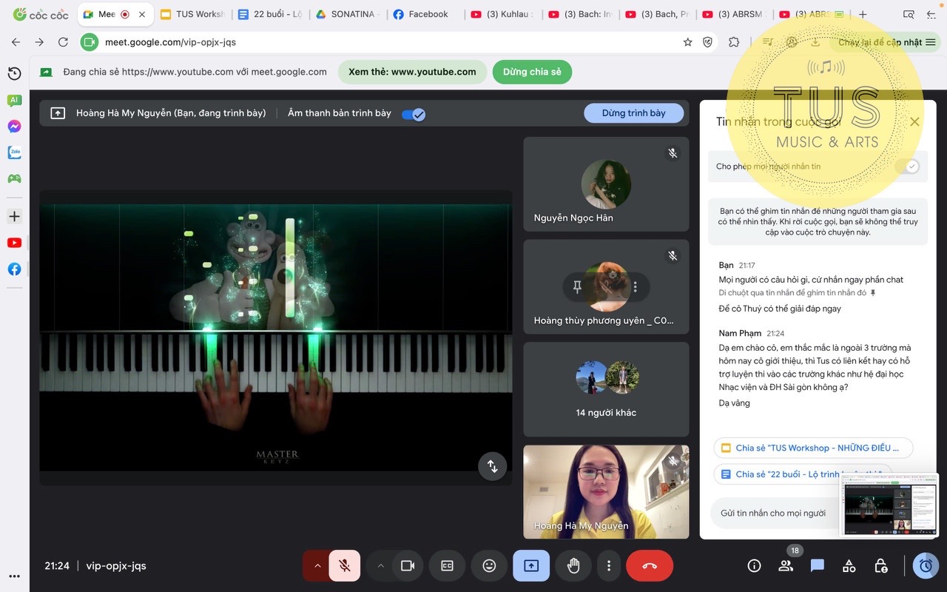
Task: Open a new browser tab
Action: point(863,14)
